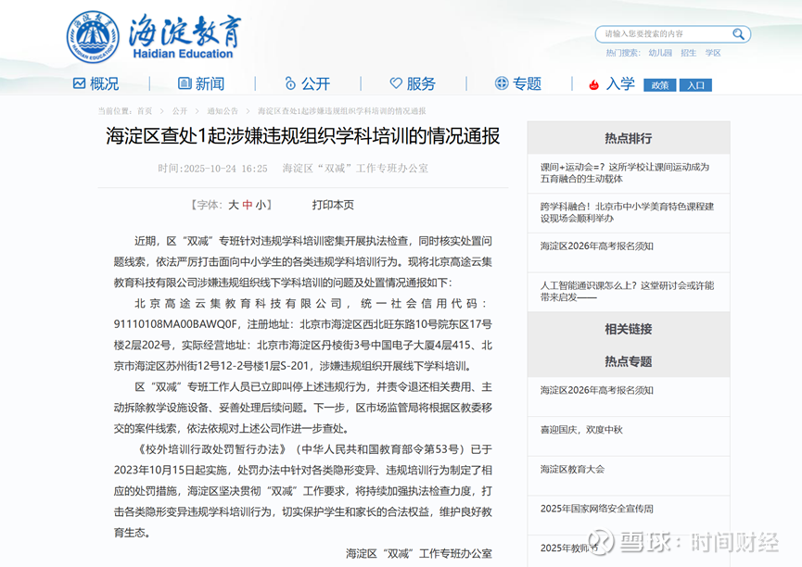Click the 新闻 newspaper icon
This screenshot has width=802, height=567.
coord(185,83)
